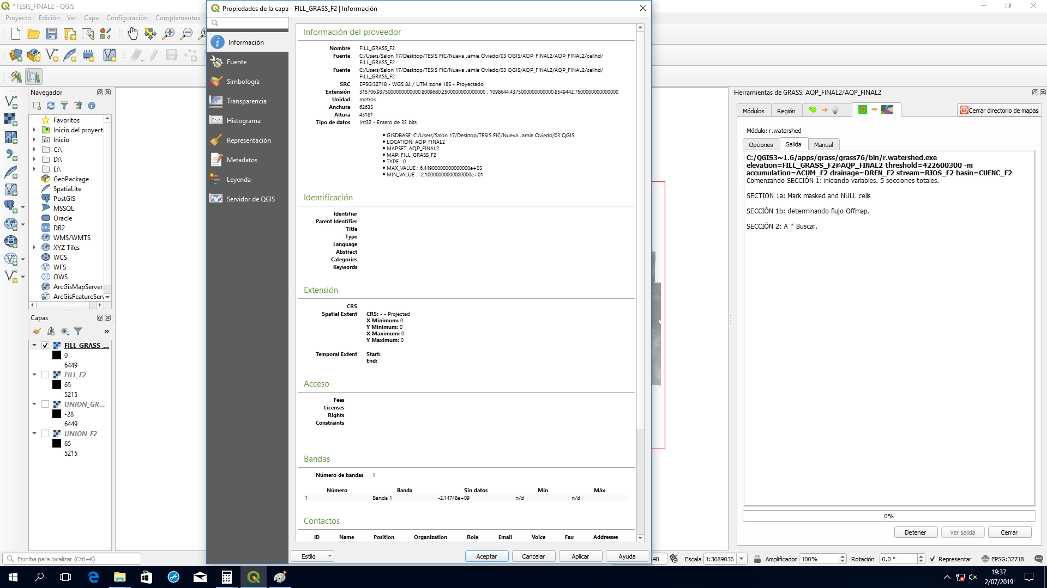1047x588 pixels.
Task: Uncheck FILL GRASS layer visibility
Action: click(45, 345)
